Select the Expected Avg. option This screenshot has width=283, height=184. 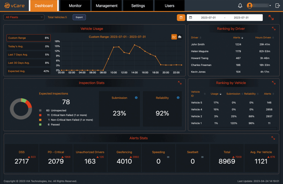pyautogui.click(x=28, y=71)
